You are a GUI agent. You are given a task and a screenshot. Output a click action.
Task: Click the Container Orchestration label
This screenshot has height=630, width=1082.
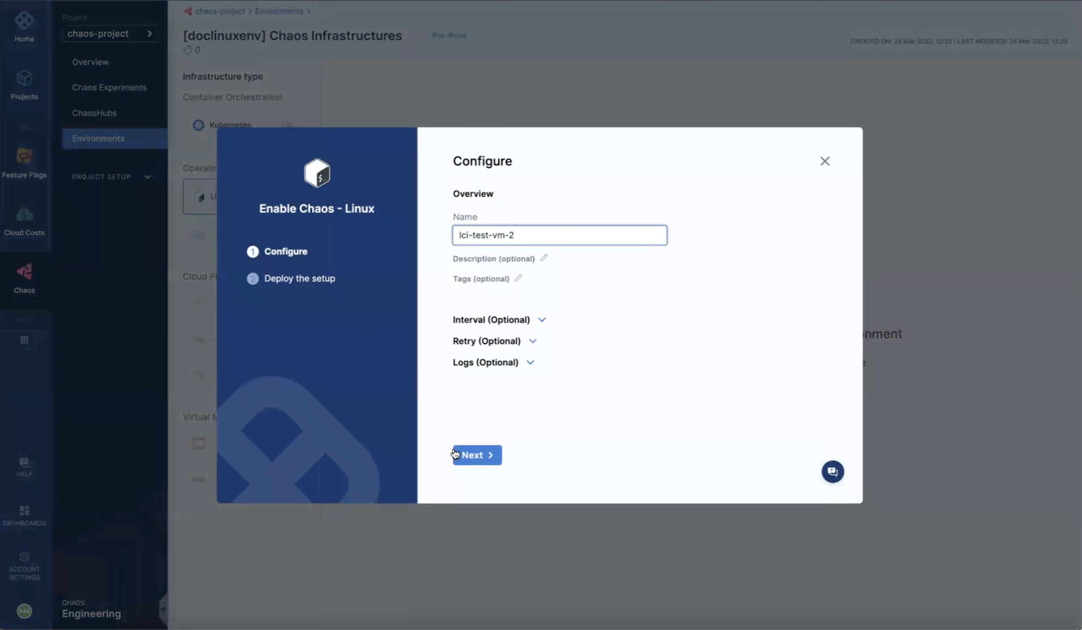[x=232, y=97]
